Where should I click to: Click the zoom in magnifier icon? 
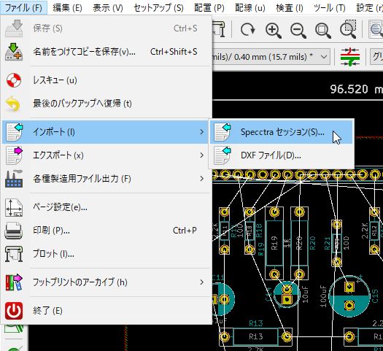[274, 31]
